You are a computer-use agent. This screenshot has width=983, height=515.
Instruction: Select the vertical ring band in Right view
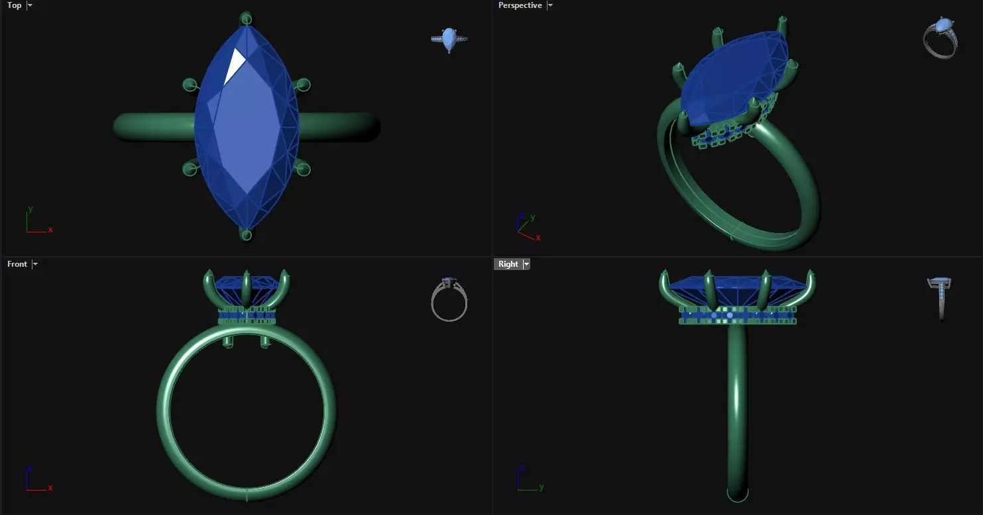pos(736,410)
